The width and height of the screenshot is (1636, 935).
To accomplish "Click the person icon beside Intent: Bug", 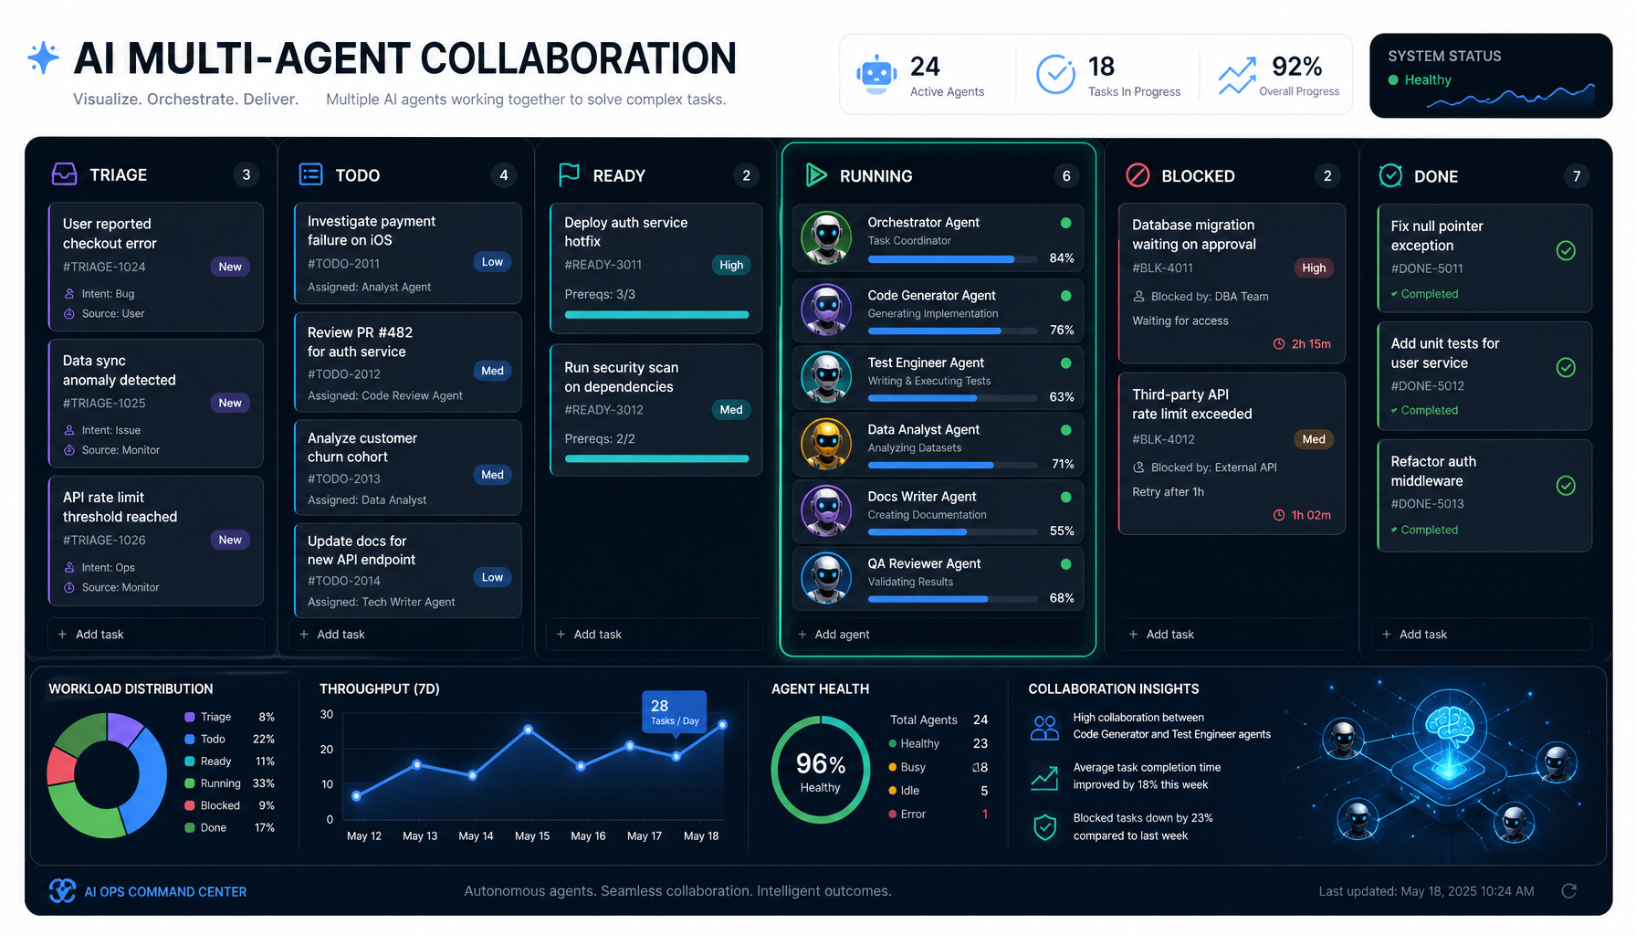I will tap(69, 294).
